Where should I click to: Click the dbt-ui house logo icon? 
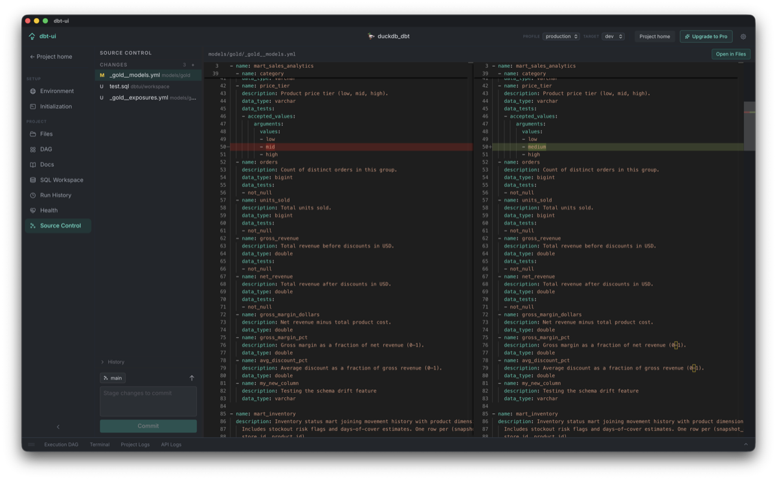[32, 36]
